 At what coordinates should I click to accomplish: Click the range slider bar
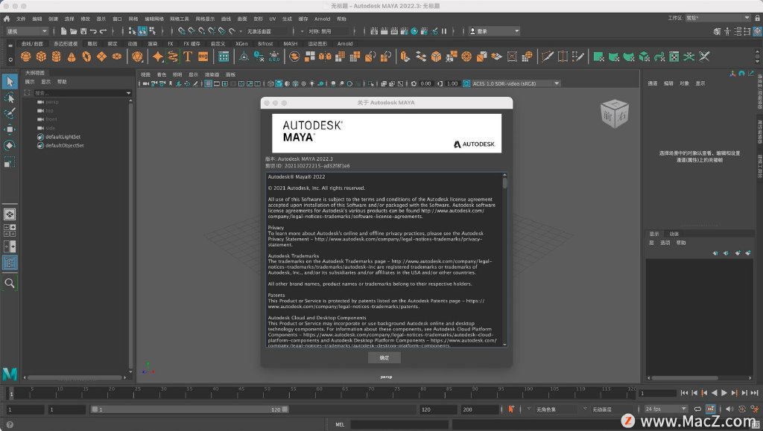pyautogui.click(x=190, y=409)
